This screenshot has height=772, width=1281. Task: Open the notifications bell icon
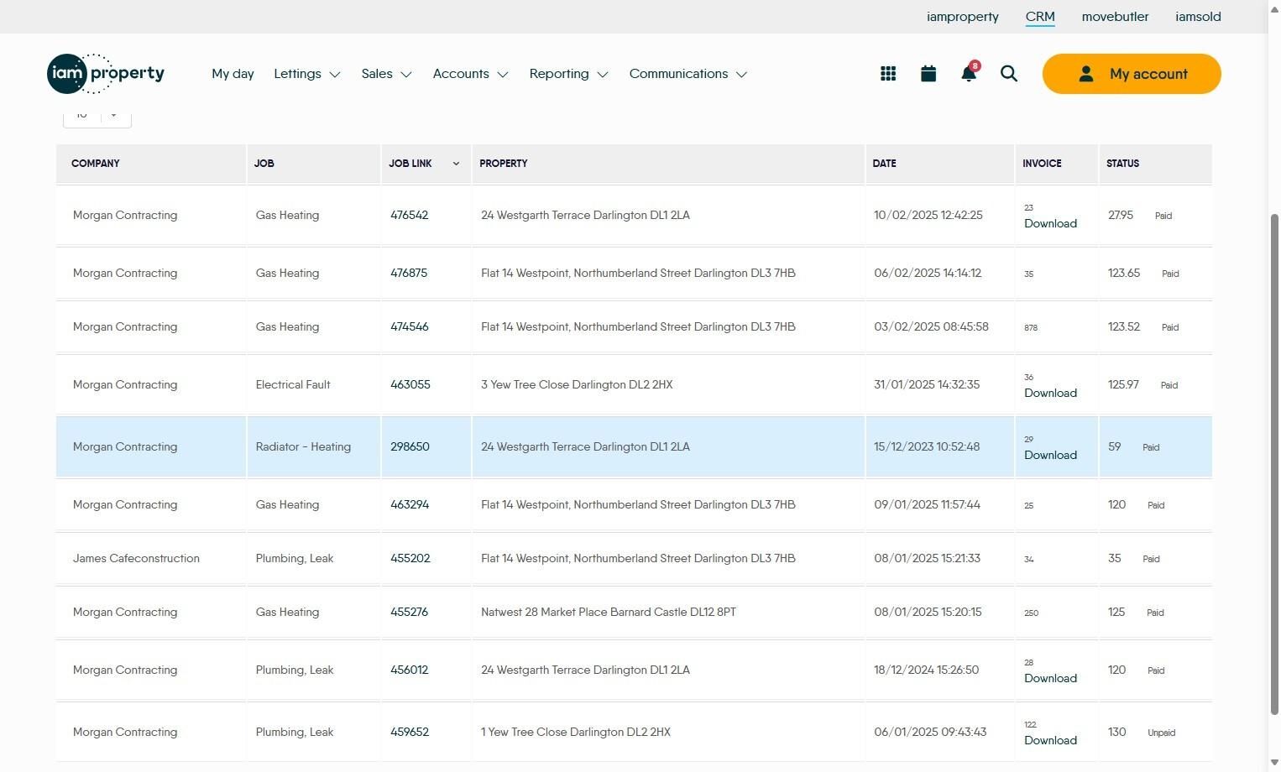pos(968,74)
